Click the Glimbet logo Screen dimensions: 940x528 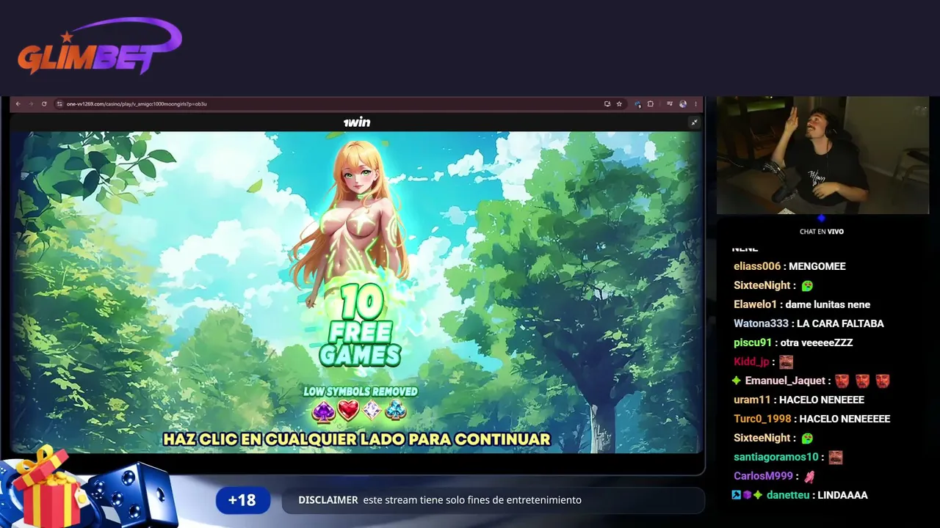point(100,47)
